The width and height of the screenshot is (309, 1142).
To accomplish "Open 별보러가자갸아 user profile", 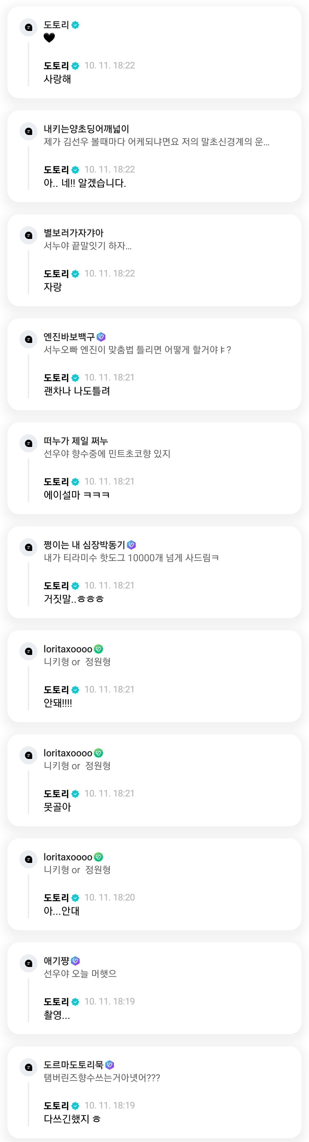I will 74,233.
